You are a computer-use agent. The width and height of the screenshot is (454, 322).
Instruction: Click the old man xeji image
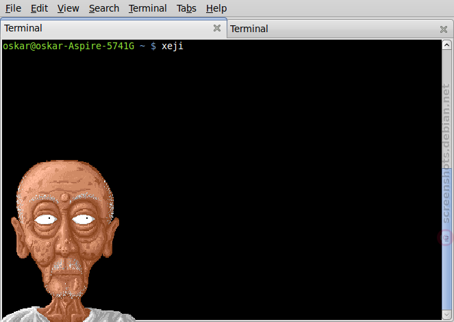(x=67, y=241)
